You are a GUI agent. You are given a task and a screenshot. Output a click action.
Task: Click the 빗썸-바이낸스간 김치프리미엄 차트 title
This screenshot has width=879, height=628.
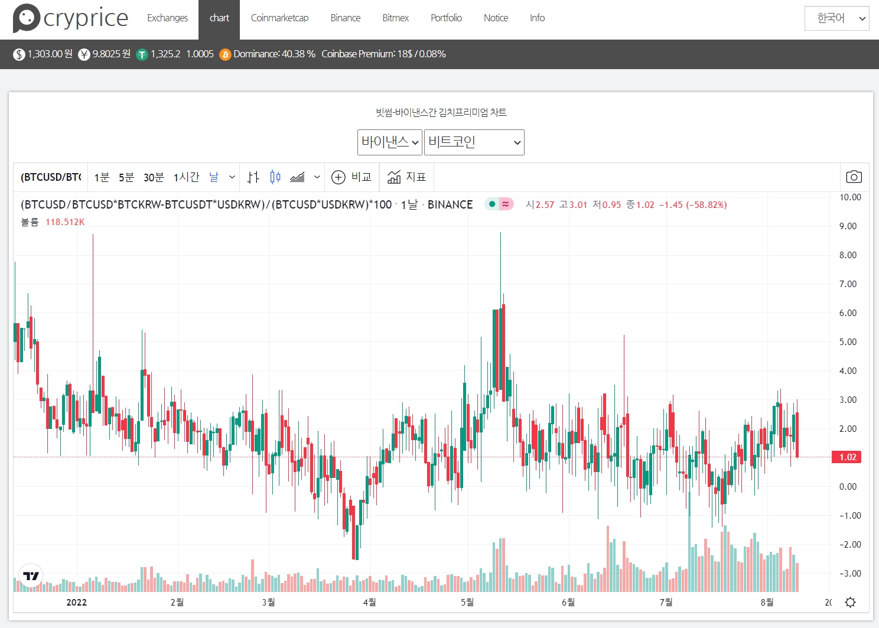[x=441, y=112]
